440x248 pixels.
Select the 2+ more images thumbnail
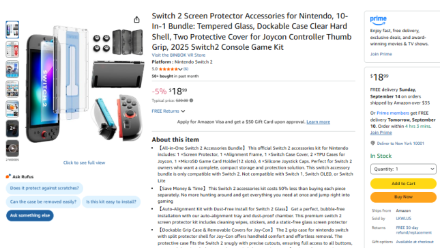[x=12, y=128]
